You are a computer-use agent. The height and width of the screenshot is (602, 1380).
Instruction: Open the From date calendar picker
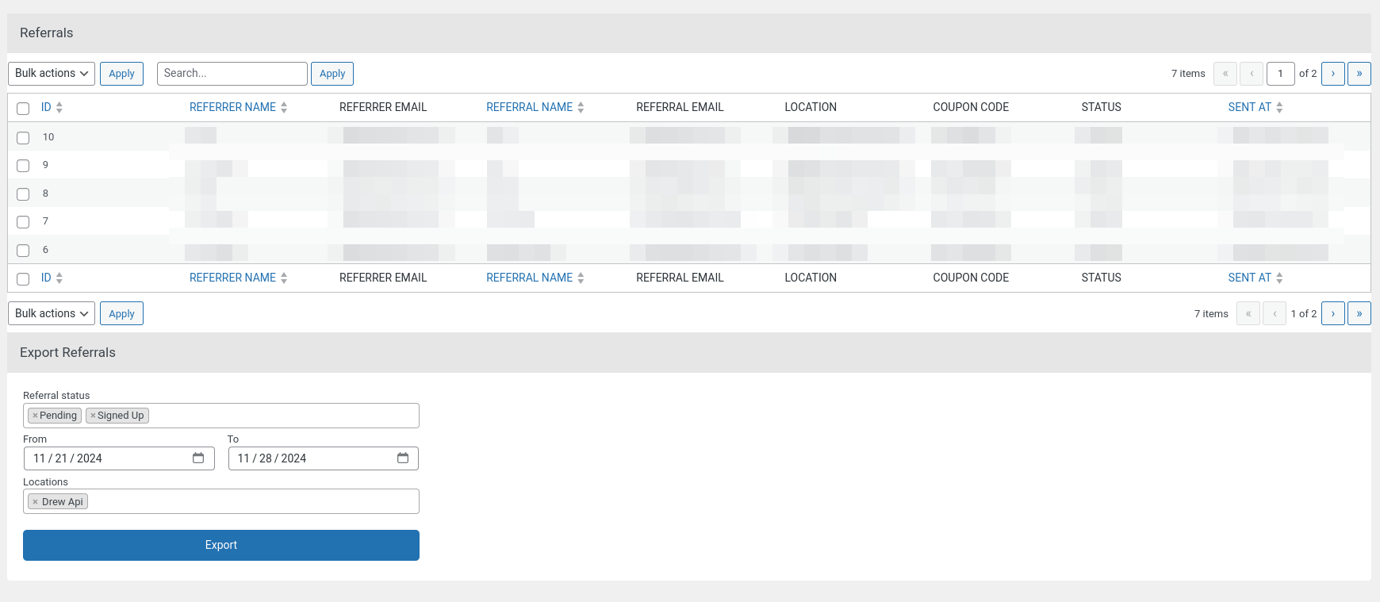click(x=198, y=458)
